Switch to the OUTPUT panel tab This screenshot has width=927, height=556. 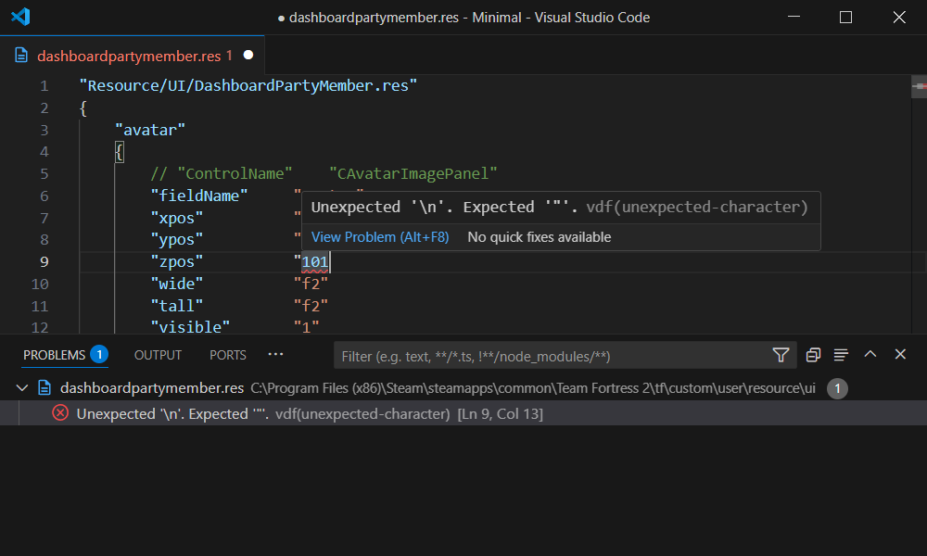click(158, 355)
